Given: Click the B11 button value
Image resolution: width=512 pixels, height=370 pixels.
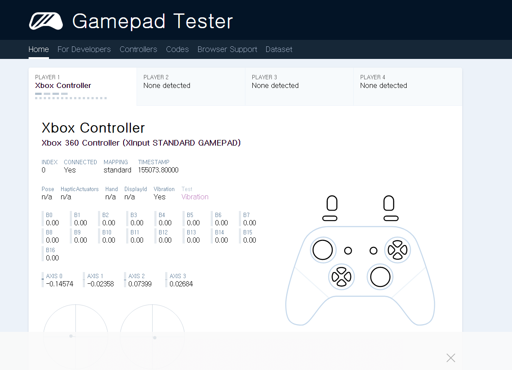Looking at the screenshot, I should (x=137, y=240).
